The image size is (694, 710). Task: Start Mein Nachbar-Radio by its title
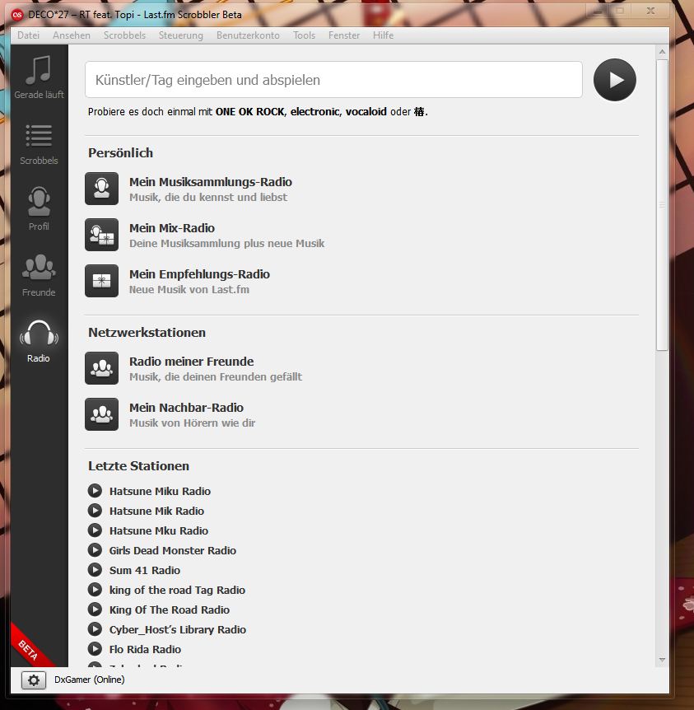click(x=187, y=408)
